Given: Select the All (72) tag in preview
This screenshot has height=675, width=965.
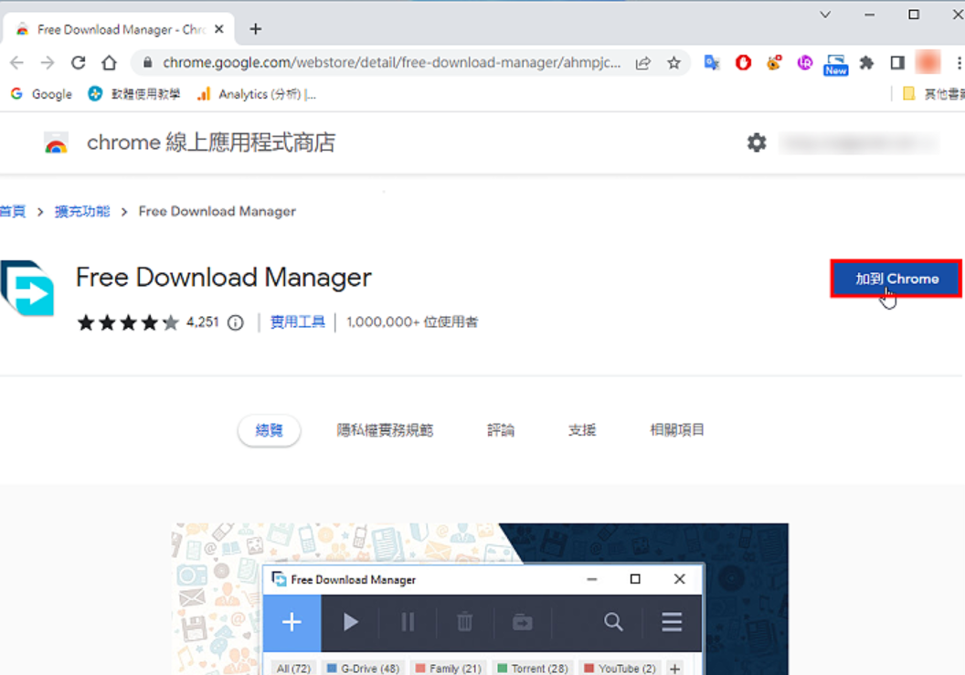Looking at the screenshot, I should [293, 669].
